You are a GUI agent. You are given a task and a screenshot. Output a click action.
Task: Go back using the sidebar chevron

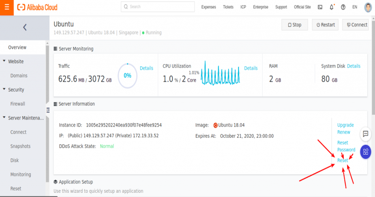25,28
